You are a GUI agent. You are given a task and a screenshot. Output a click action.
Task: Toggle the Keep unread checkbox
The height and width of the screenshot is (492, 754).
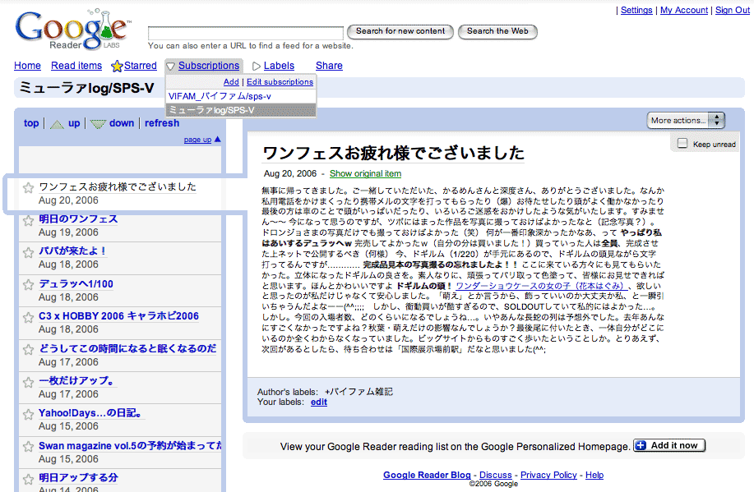[x=682, y=144]
